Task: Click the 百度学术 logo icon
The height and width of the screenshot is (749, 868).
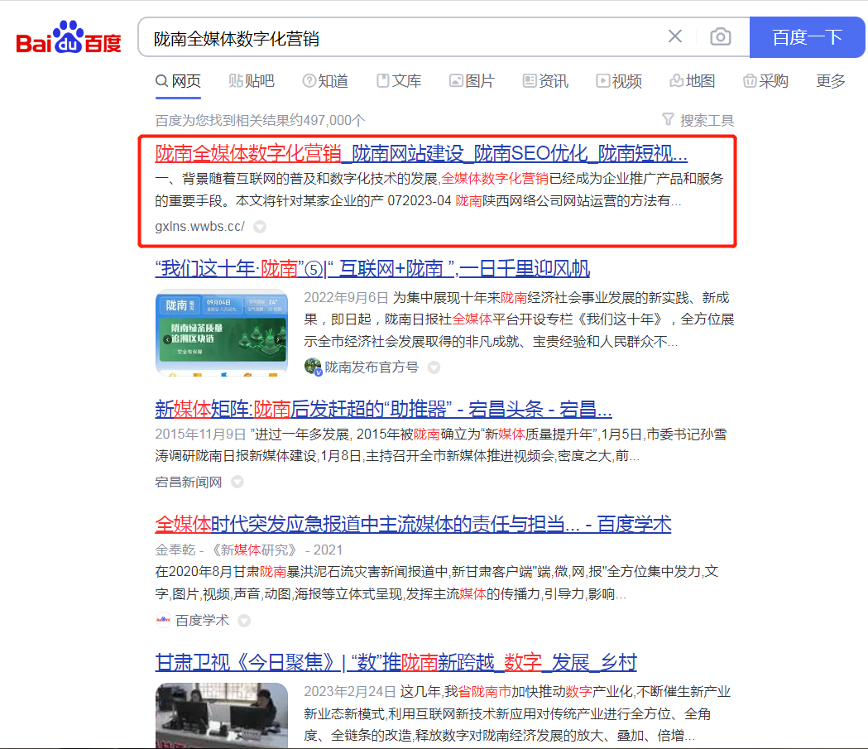Action: (163, 621)
